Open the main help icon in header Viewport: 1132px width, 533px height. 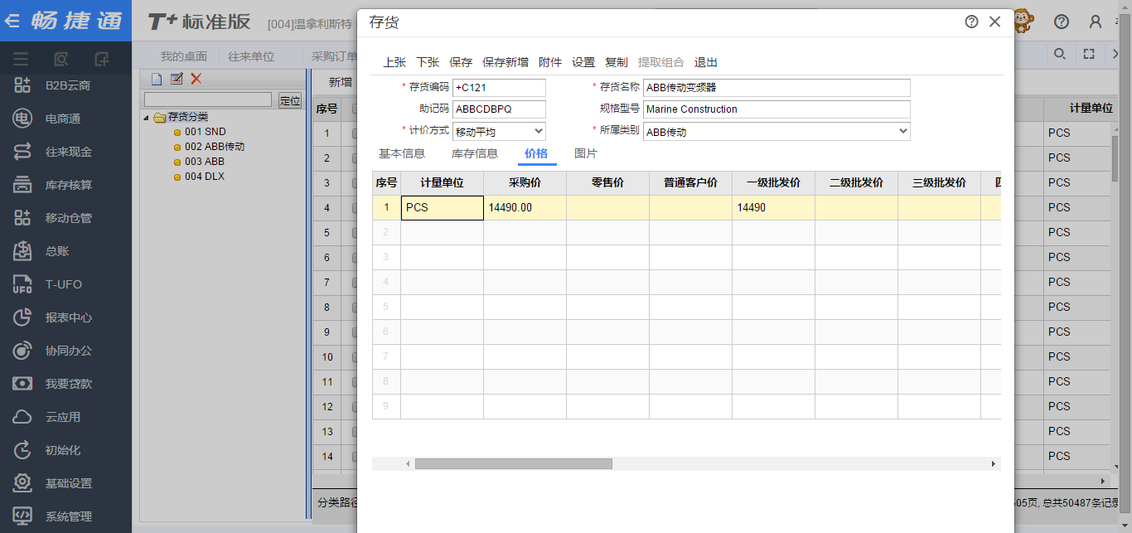tap(1062, 22)
